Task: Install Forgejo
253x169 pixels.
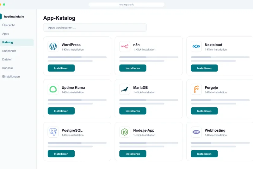Action: [204, 111]
